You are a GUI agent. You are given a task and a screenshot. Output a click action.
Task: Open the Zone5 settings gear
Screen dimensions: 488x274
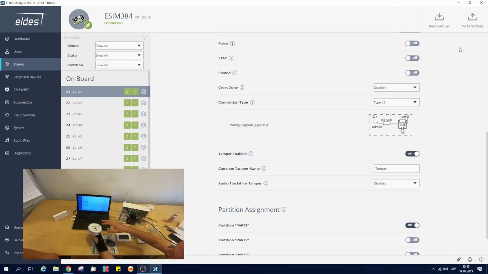pos(143,136)
